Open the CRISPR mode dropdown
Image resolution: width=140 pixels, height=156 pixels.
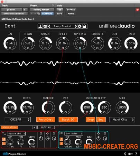(x=18, y=120)
